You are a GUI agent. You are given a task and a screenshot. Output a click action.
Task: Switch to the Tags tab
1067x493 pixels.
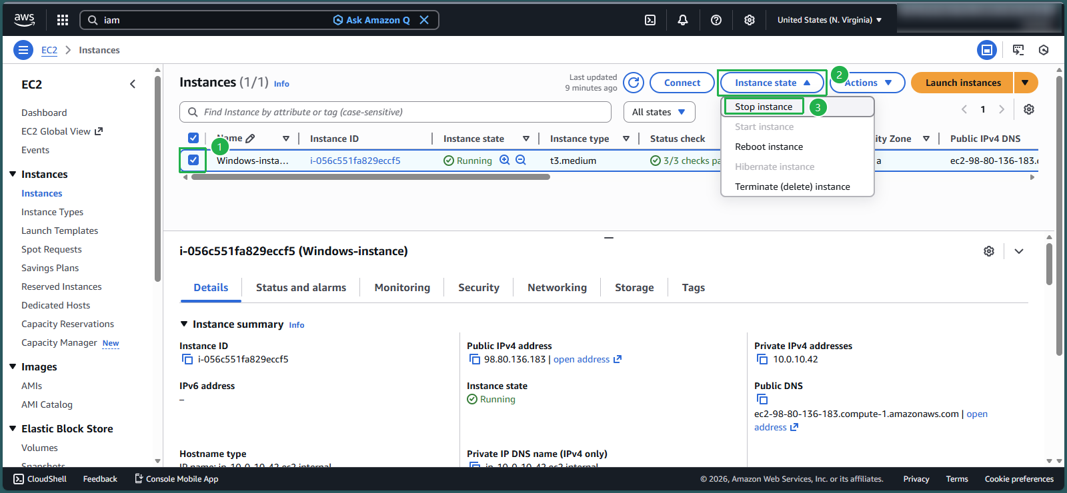tap(694, 287)
